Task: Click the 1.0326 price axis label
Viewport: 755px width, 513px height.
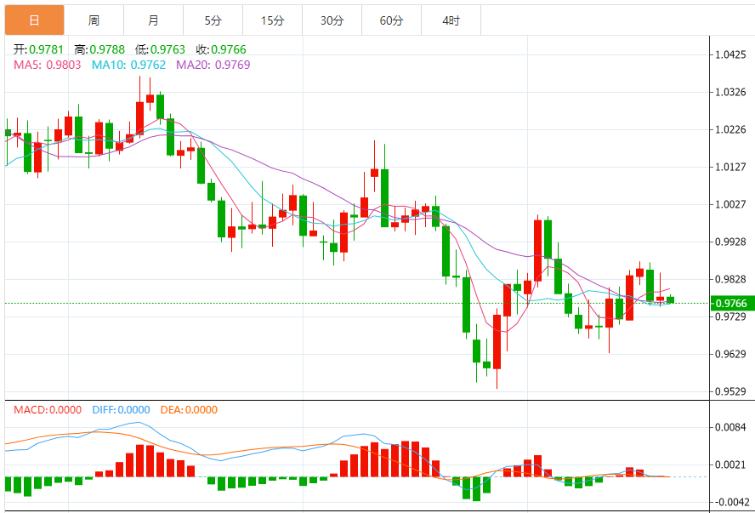Action: click(730, 92)
